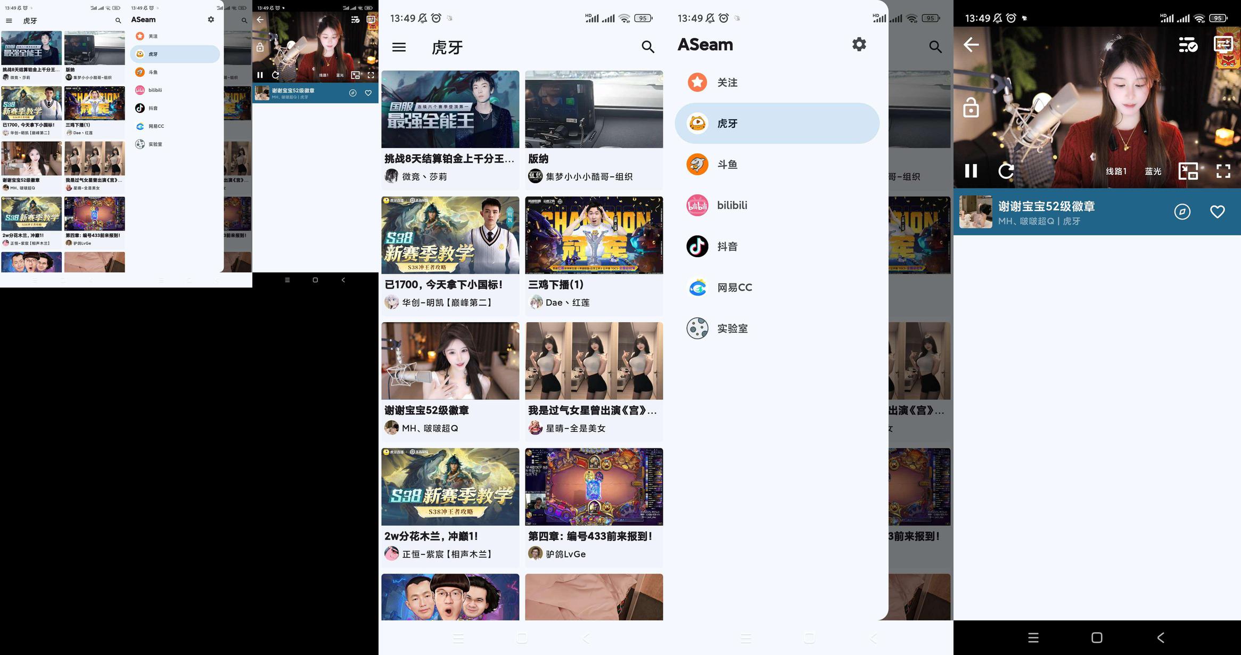Screen dimensions: 1241x655
Task: Pause stream in small player preview
Action: pos(260,75)
